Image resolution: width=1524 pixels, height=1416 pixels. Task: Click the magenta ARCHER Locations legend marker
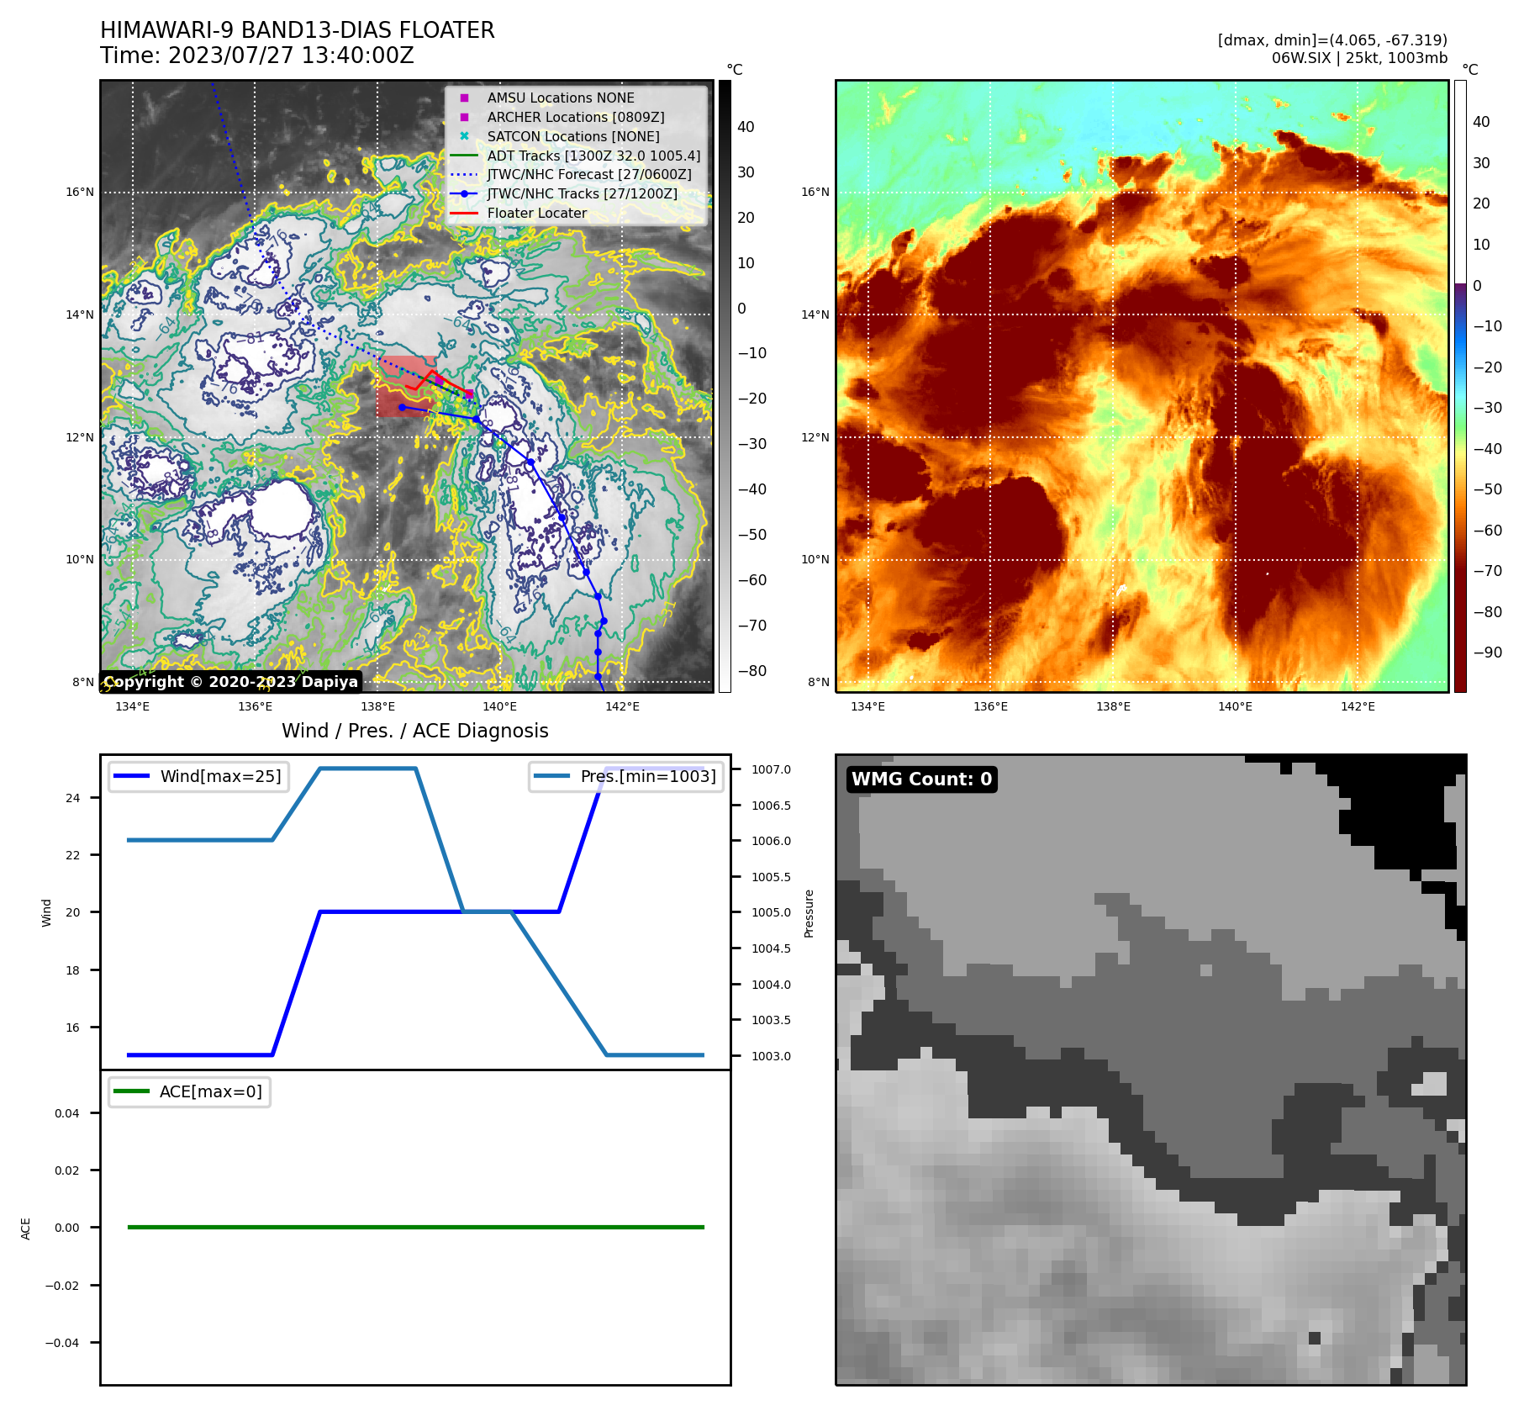pos(464,118)
